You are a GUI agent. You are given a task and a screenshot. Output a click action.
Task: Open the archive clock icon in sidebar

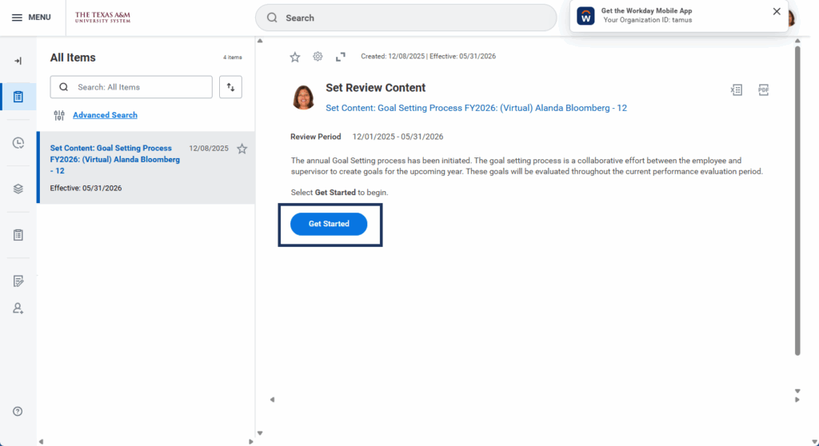[18, 142]
